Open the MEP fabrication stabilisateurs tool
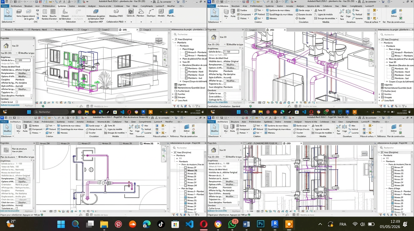414x231 pixels. [96, 14]
